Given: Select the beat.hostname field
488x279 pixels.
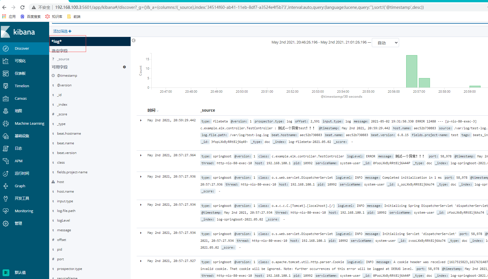Looking at the screenshot, I should (69, 134).
